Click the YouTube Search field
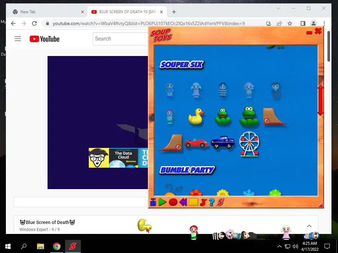 (x=120, y=39)
